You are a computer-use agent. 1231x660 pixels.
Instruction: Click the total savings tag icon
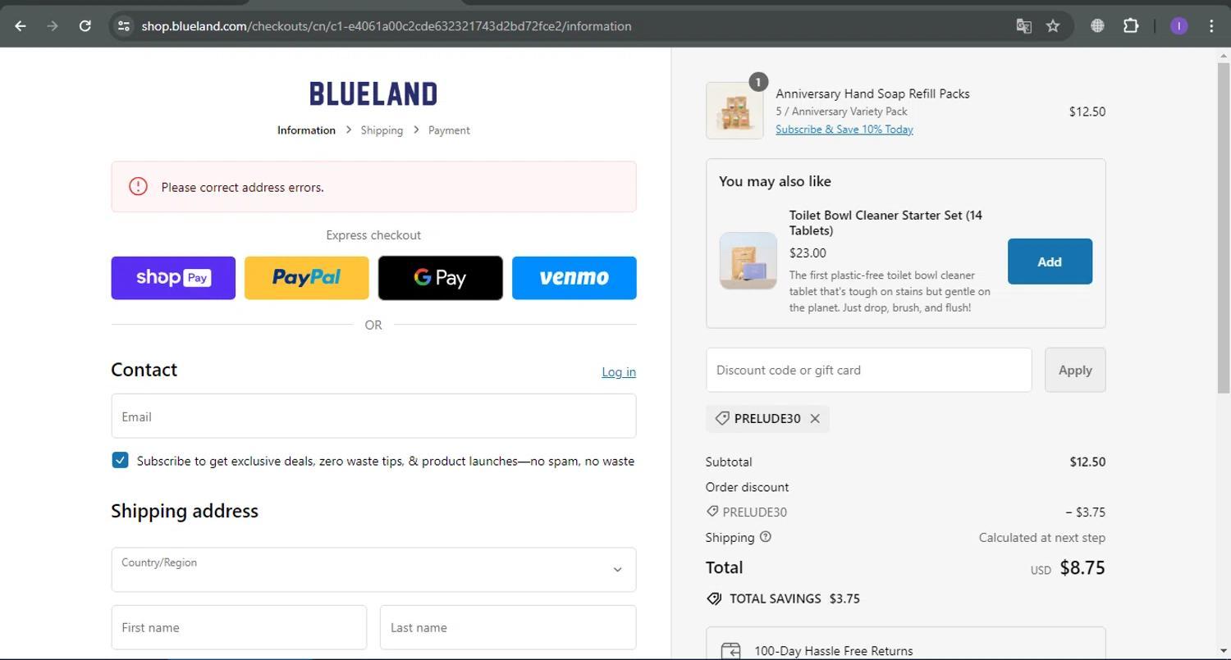pyautogui.click(x=714, y=599)
